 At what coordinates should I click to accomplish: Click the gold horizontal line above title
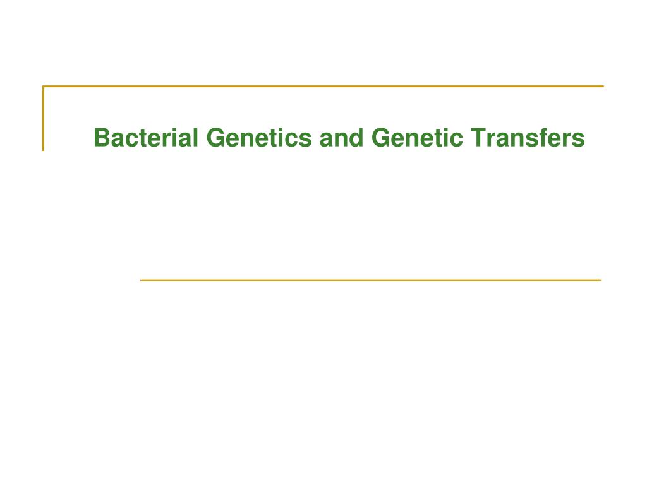tap(323, 86)
